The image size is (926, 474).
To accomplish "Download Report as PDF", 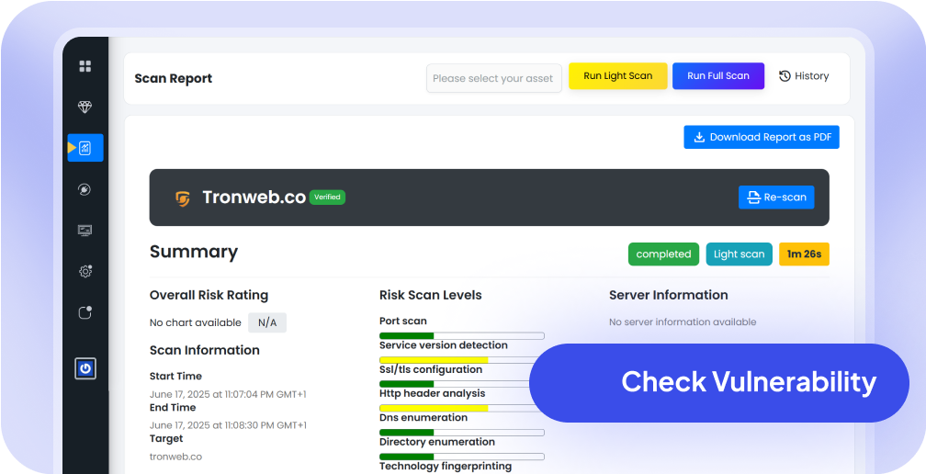I will pos(761,137).
